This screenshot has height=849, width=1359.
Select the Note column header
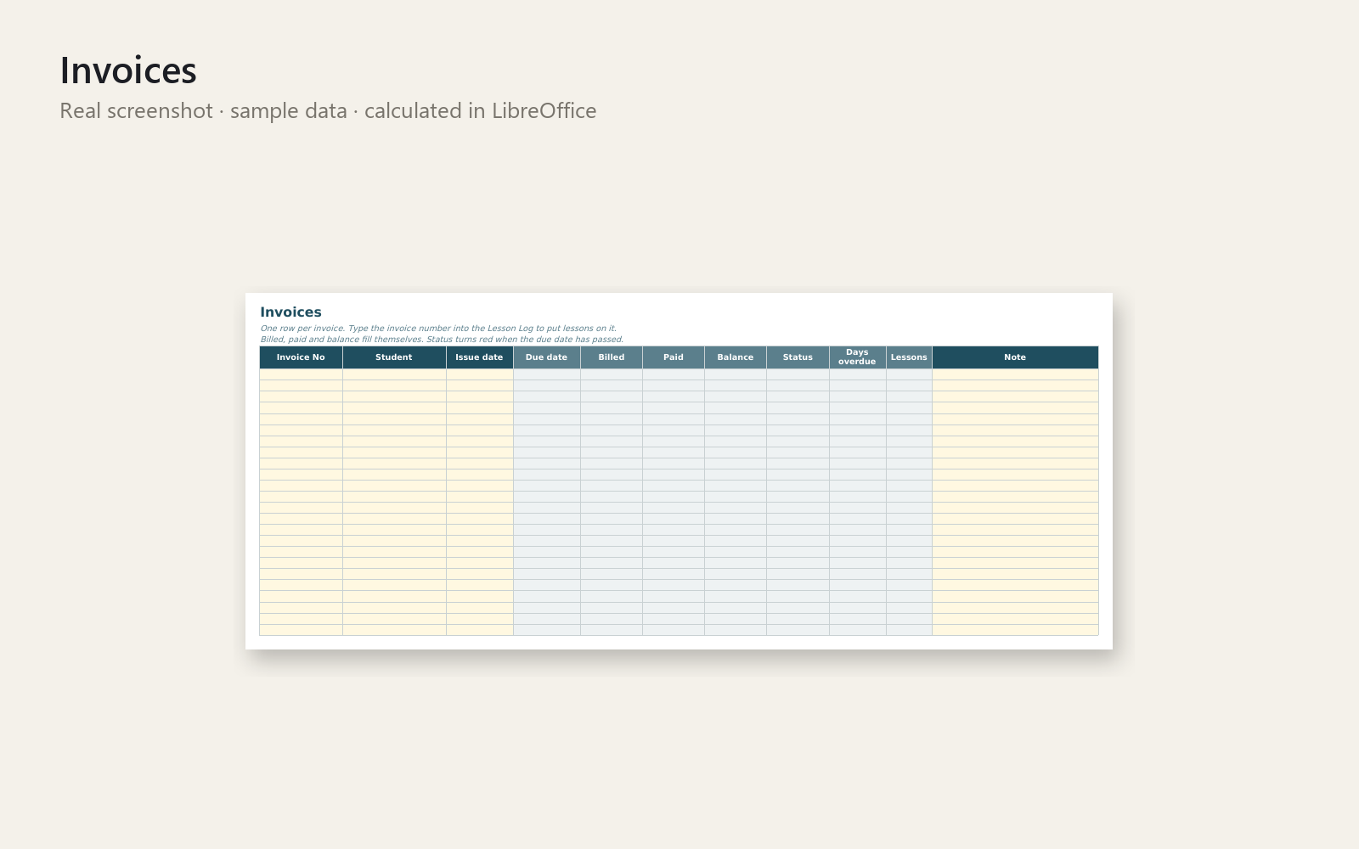(1015, 357)
